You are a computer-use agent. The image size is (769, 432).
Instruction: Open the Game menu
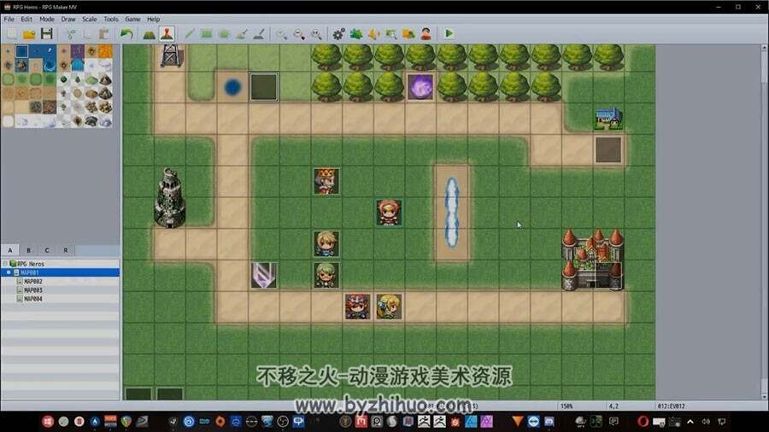(x=132, y=19)
